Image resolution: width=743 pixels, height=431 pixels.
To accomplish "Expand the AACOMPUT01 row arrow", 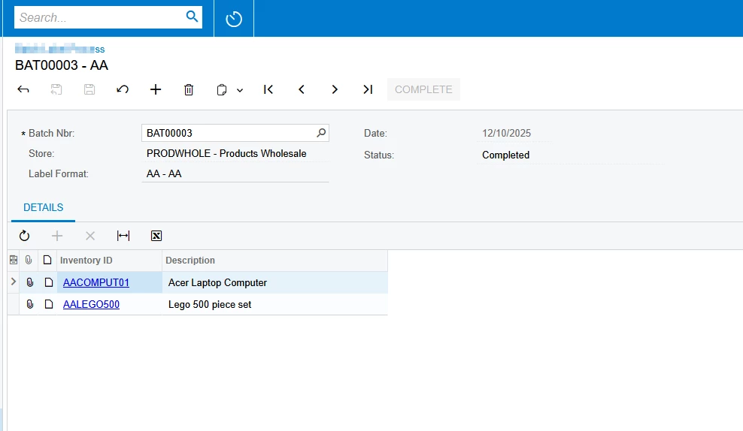I will tap(14, 282).
